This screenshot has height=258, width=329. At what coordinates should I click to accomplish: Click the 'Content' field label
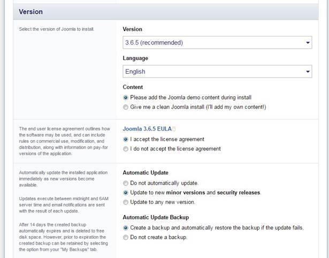coord(133,87)
